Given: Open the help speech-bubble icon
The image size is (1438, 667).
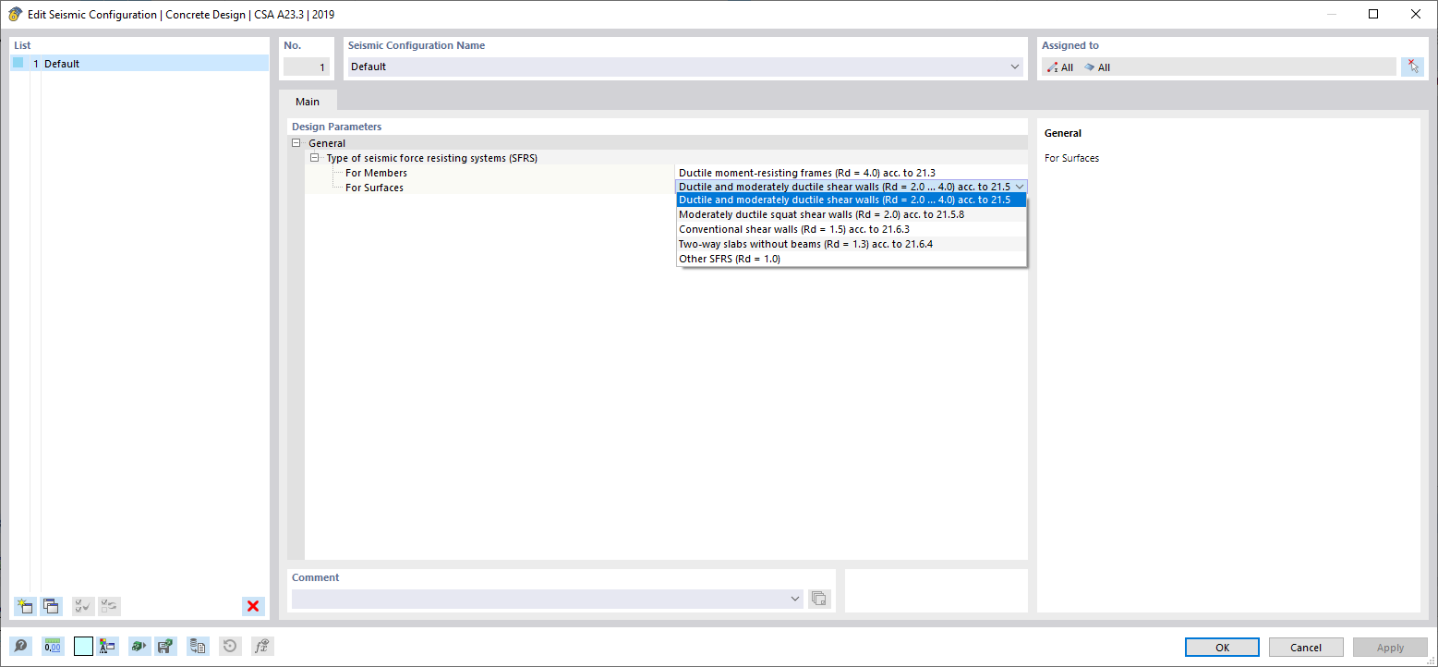Looking at the screenshot, I should pos(20,647).
